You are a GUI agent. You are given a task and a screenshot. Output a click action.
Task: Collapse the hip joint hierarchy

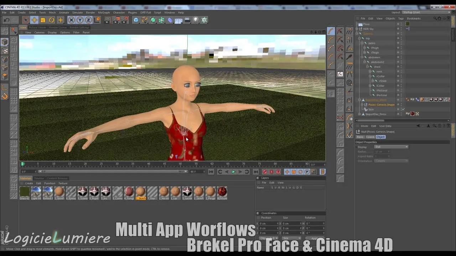[359, 38]
